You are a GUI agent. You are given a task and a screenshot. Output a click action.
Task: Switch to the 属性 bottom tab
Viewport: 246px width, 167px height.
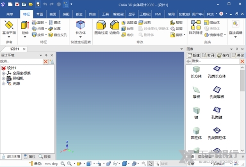30,156
